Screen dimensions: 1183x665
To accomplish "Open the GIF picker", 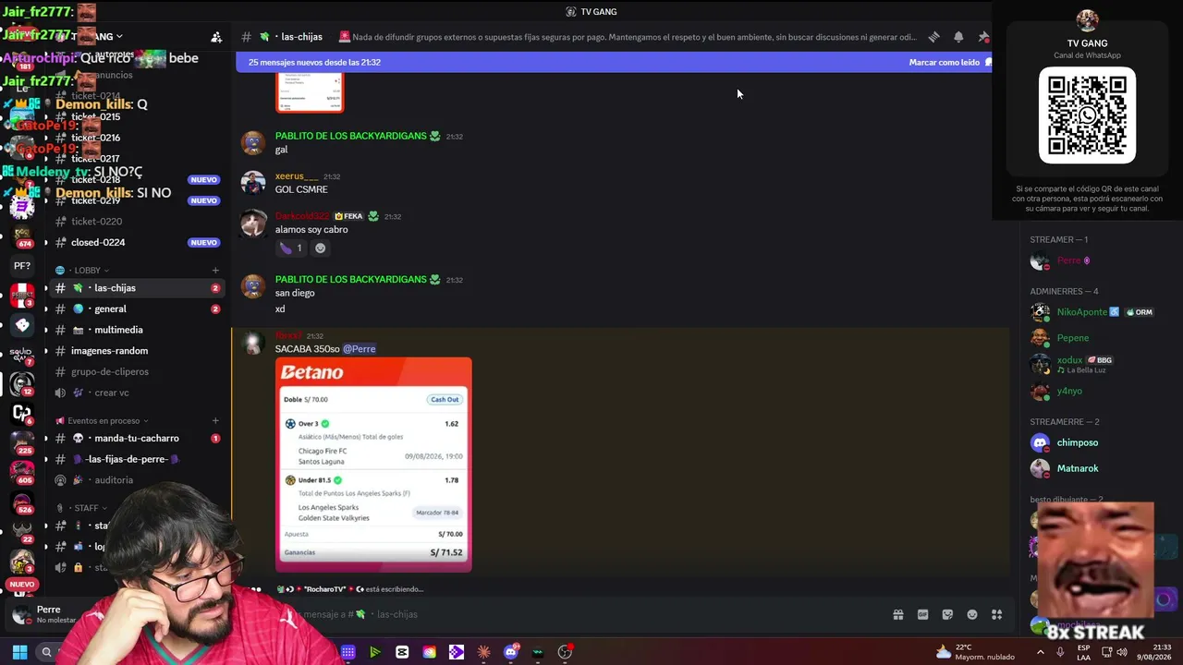I will 922,614.
